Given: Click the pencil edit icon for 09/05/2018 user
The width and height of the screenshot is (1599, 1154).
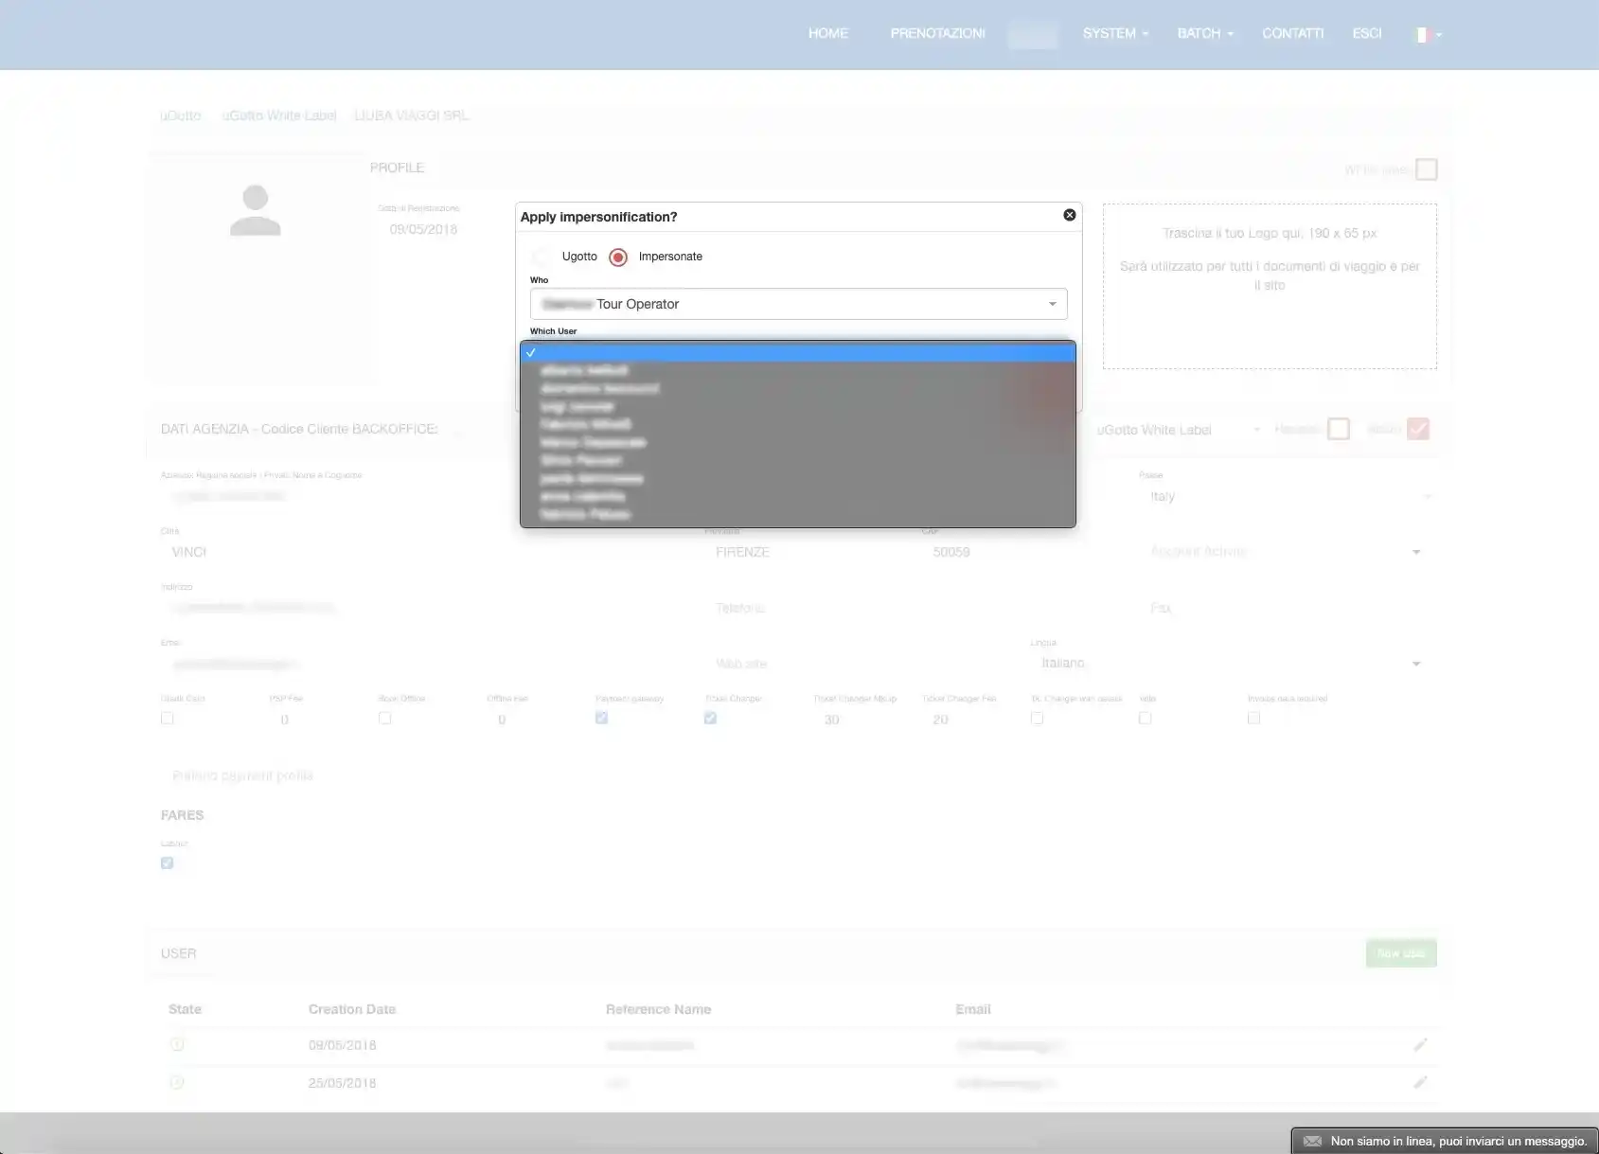Looking at the screenshot, I should pyautogui.click(x=1419, y=1044).
